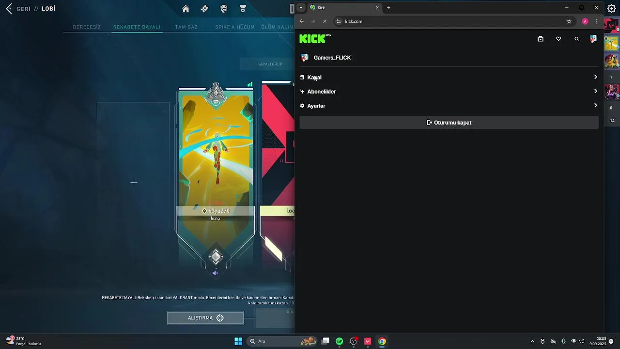This screenshot has height=349, width=620.
Task: Open Chrome three-dot menu
Action: click(597, 21)
